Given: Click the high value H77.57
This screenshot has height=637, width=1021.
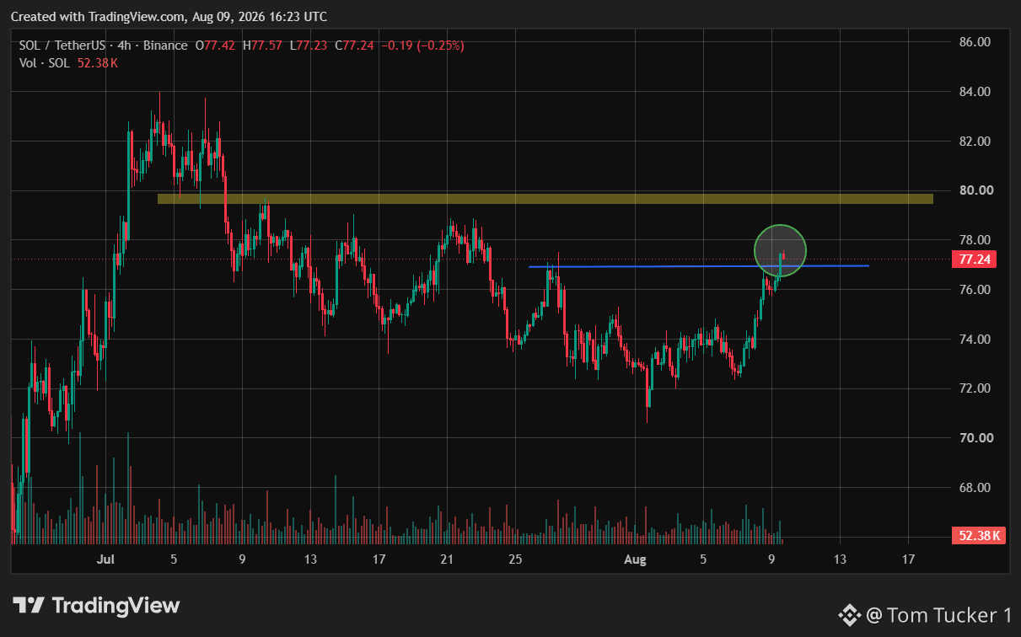Looking at the screenshot, I should coord(262,45).
